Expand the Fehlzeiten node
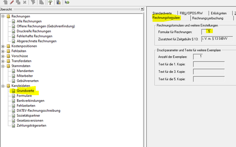Screen dimensions: 236x147 3,51
